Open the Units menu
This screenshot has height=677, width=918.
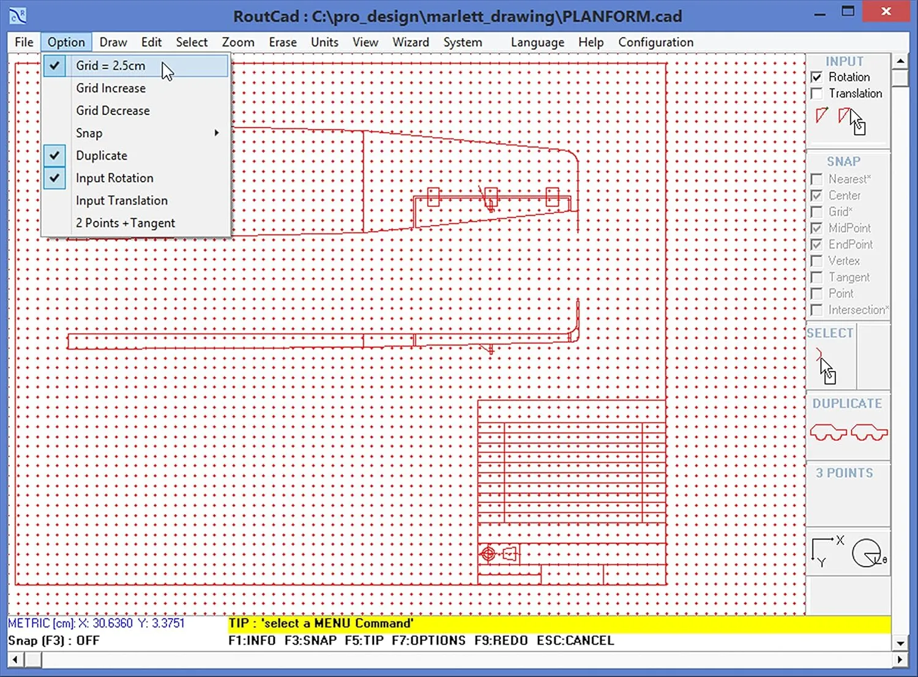pyautogui.click(x=324, y=42)
